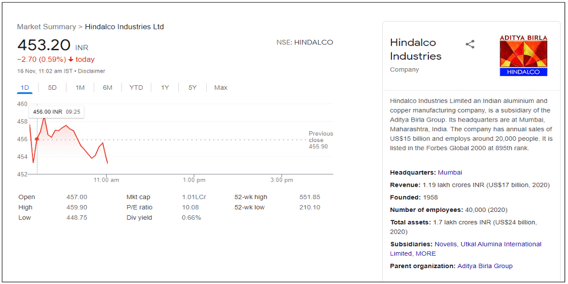Click the 52-wk high value 551.85
568x284 pixels.
point(310,197)
